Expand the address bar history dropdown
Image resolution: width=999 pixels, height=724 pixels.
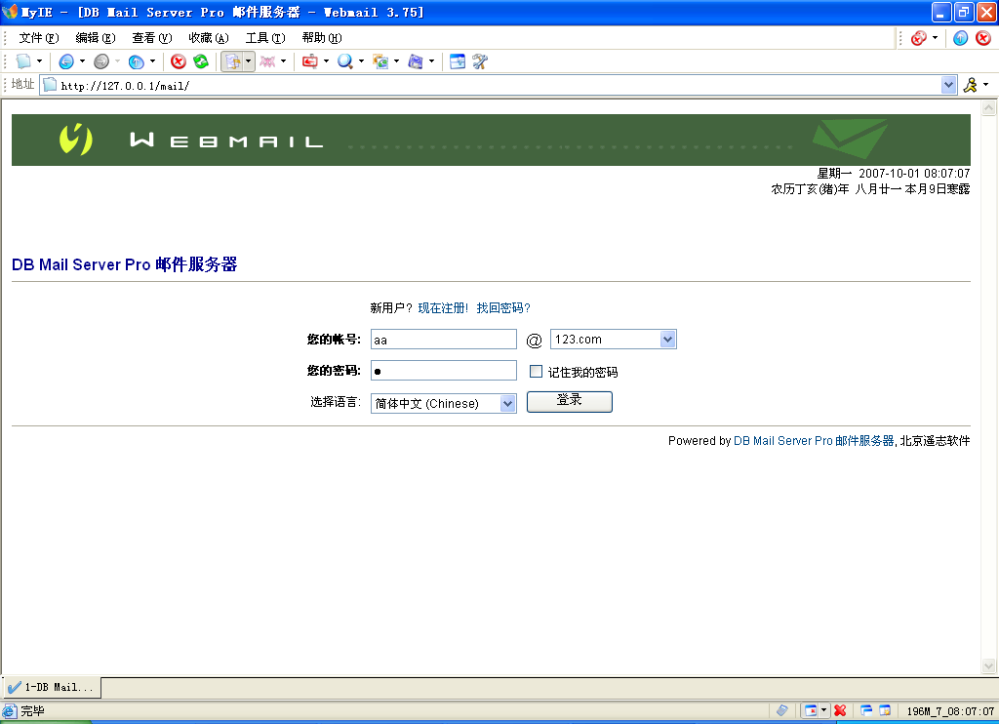(x=948, y=85)
